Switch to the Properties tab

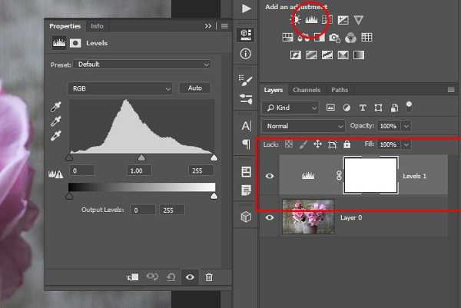[x=65, y=26]
